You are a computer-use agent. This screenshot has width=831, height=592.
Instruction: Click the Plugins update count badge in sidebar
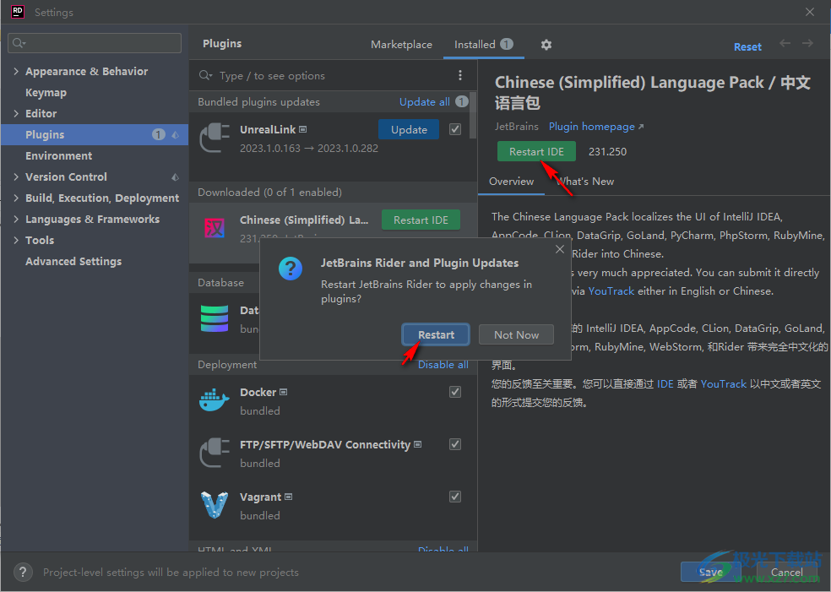(158, 134)
